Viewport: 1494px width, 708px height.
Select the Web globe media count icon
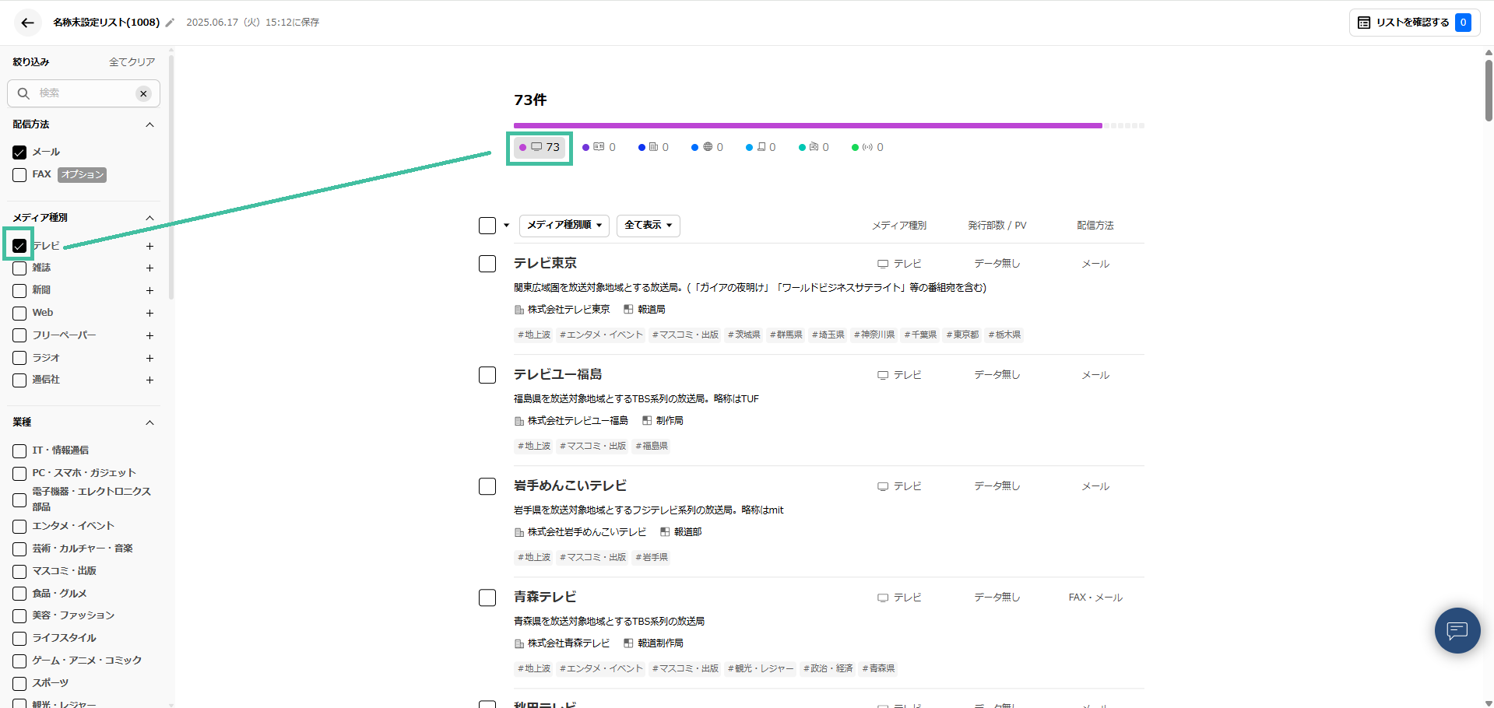click(x=707, y=147)
